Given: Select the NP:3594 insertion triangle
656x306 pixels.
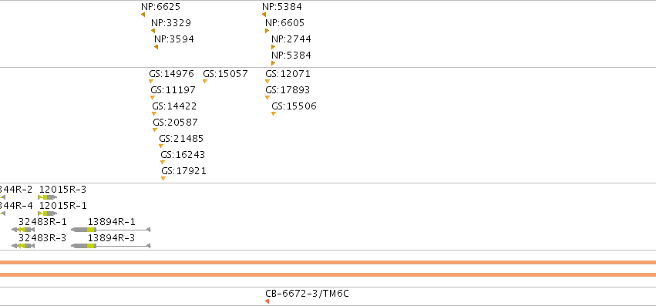Looking at the screenshot, I should (x=156, y=47).
